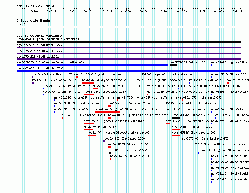Open nsv5431158 ByrskaBishop2022 label
This screenshot has height=193, width=249.
161,80
